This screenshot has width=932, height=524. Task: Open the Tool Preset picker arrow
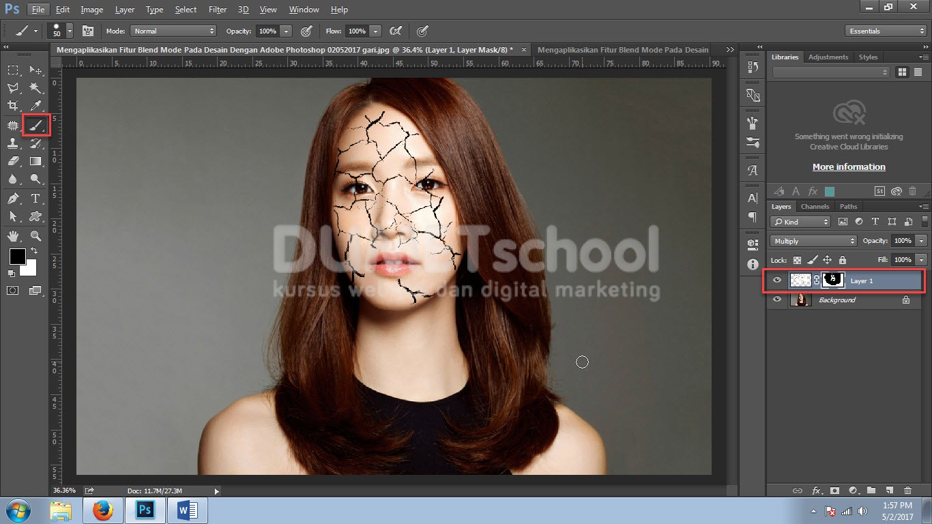35,31
